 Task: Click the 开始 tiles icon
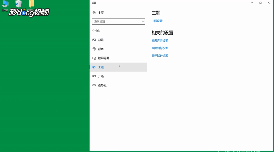94,76
